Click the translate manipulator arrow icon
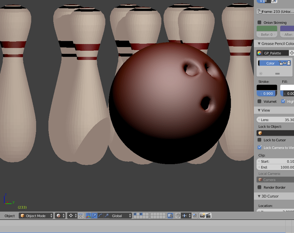This screenshot has width=294, height=233. (95, 216)
